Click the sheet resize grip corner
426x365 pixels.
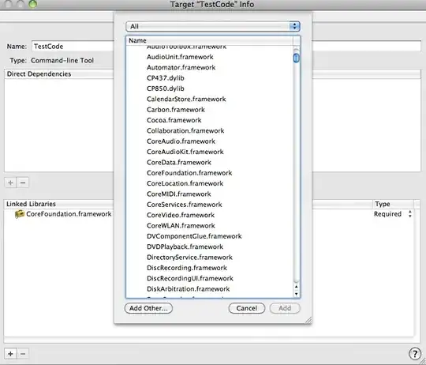pos(308,321)
